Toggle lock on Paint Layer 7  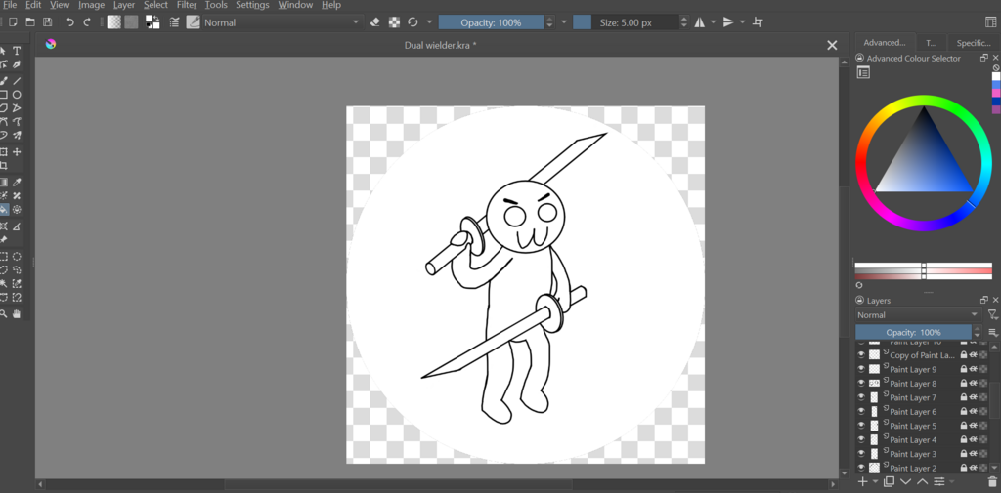(964, 398)
